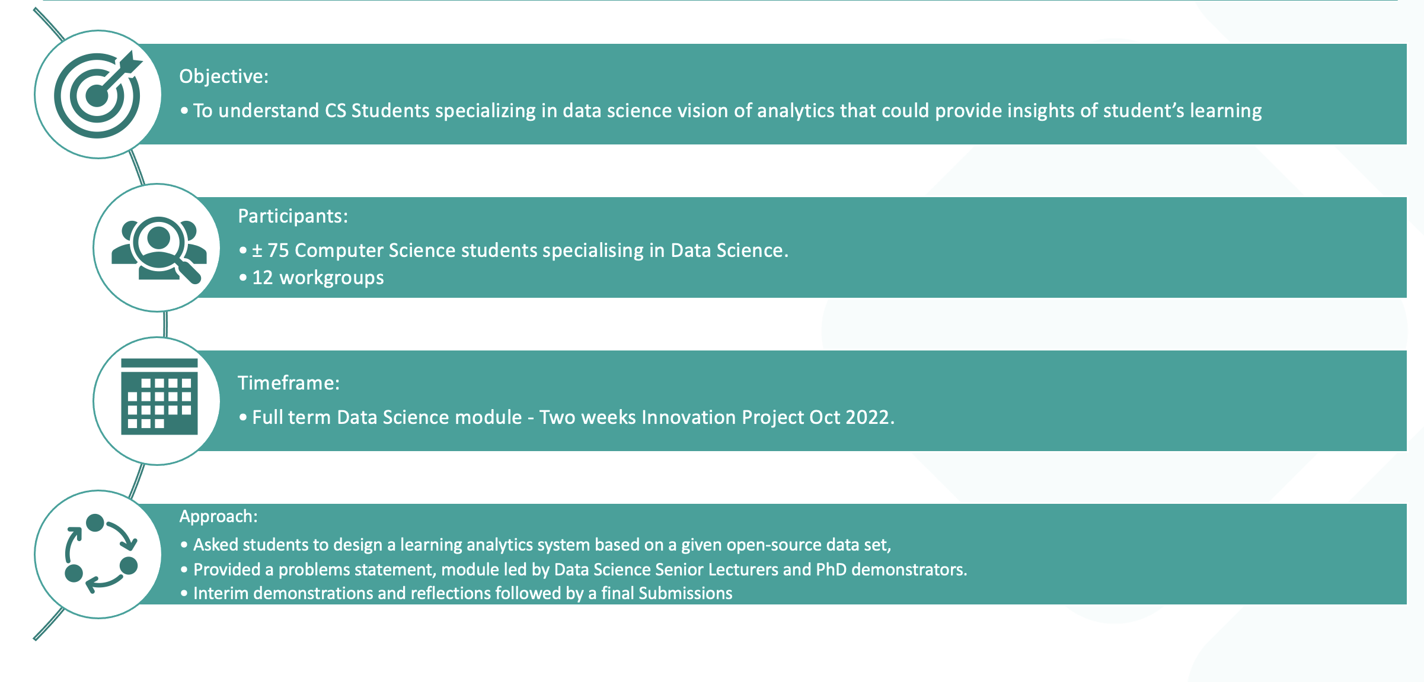Click the 'Timeframe:' heading
Viewport: 1424px width, 682px height.
coord(288,383)
